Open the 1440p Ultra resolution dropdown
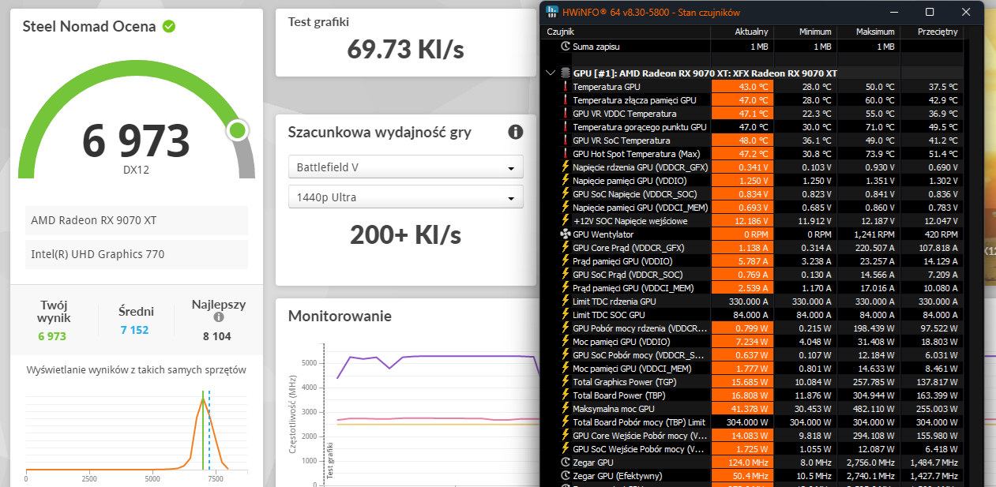The width and height of the screenshot is (996, 487). coord(405,197)
